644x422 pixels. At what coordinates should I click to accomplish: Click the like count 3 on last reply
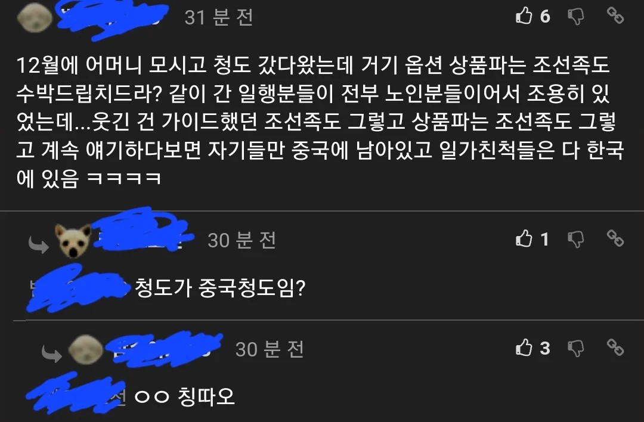[x=545, y=348]
